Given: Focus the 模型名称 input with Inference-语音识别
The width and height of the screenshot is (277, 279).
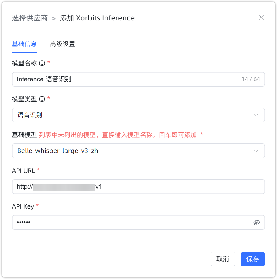Looking at the screenshot, I should [x=122, y=79].
